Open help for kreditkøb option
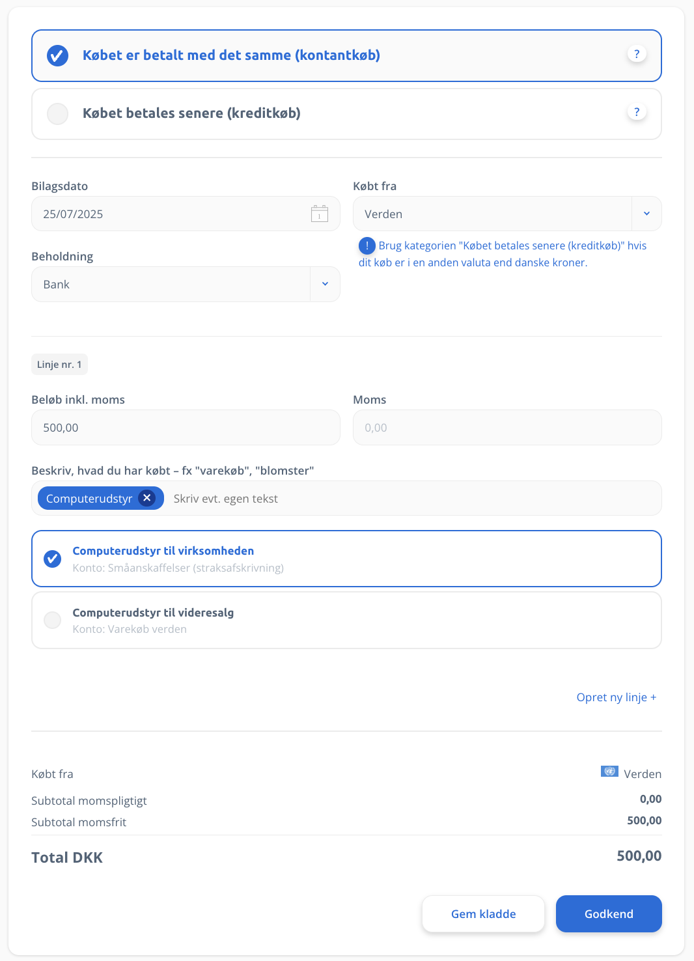Image resolution: width=694 pixels, height=961 pixels. tap(637, 112)
